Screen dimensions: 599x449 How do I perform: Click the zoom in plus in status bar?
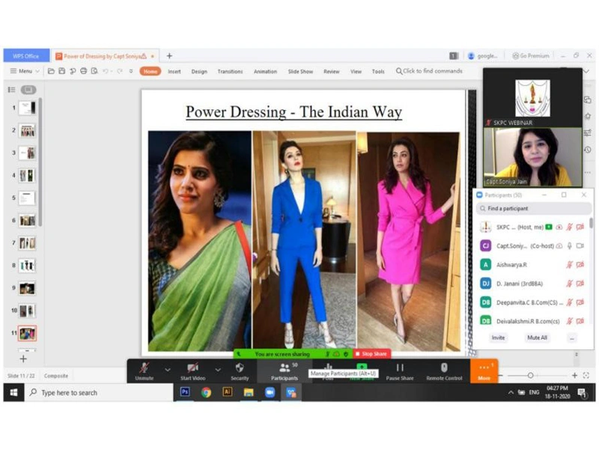click(x=574, y=376)
